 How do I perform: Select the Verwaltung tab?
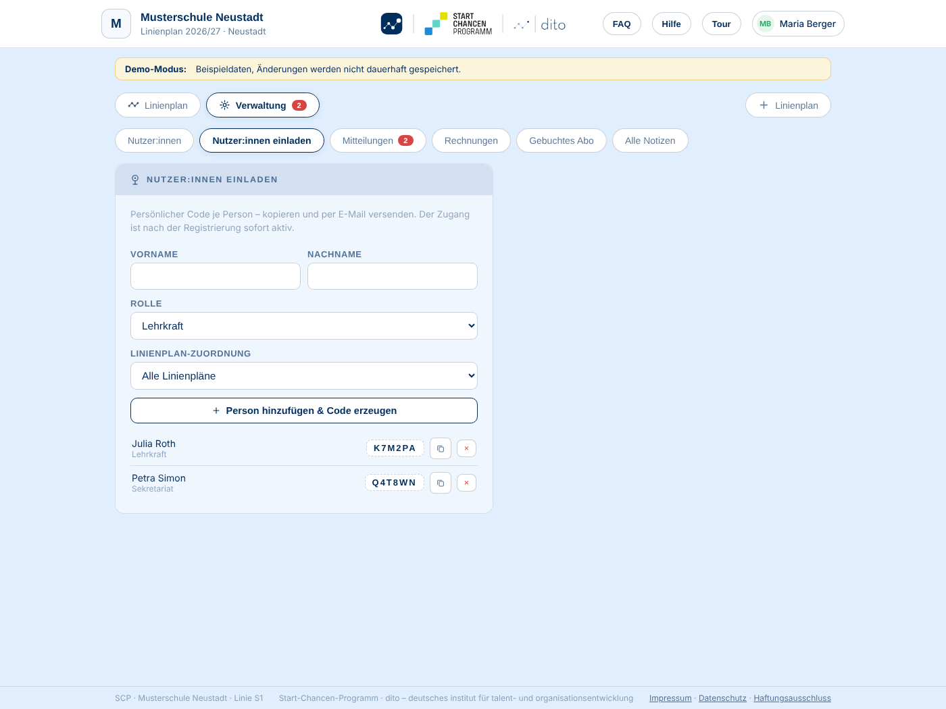263,105
